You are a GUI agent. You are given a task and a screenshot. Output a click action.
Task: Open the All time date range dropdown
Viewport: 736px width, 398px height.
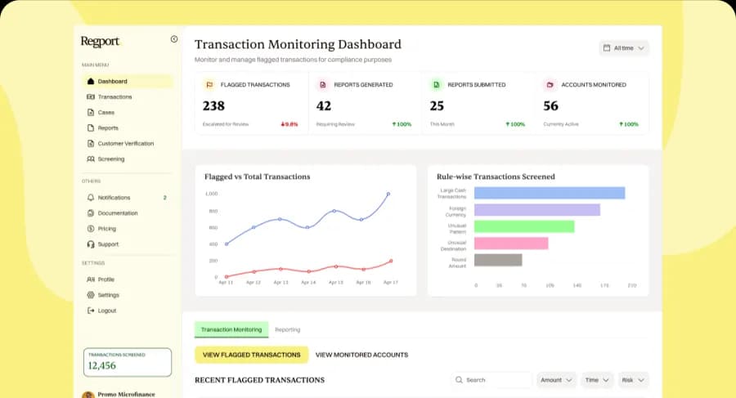(624, 48)
